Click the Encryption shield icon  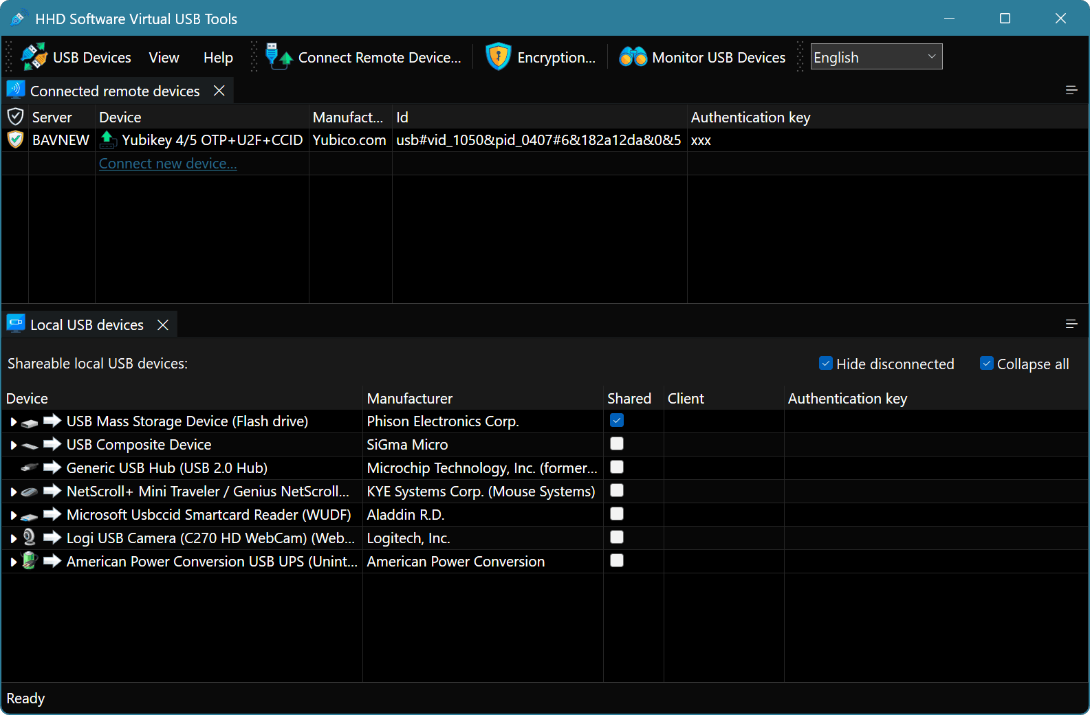[x=498, y=57]
